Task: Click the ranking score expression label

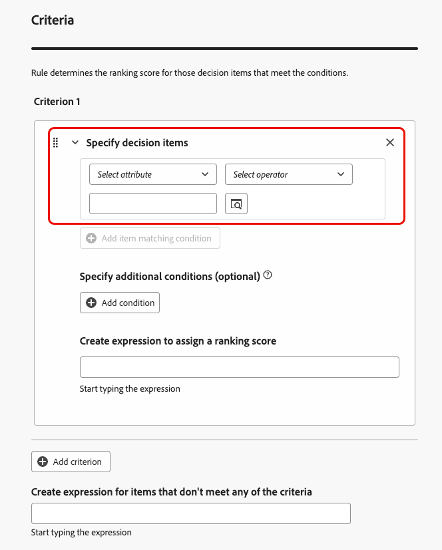Action: pyautogui.click(x=178, y=341)
